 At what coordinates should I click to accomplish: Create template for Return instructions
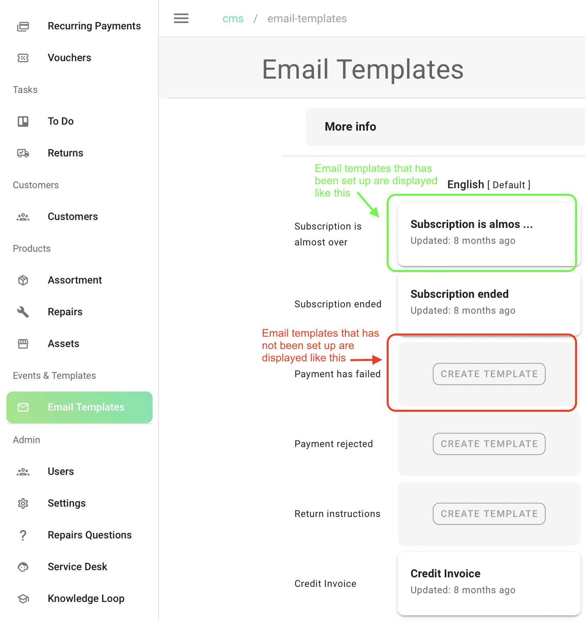pos(489,514)
